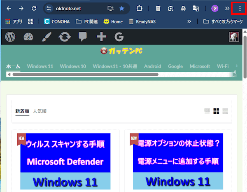Open the PC関連 bookmark folder

[x=86, y=21]
